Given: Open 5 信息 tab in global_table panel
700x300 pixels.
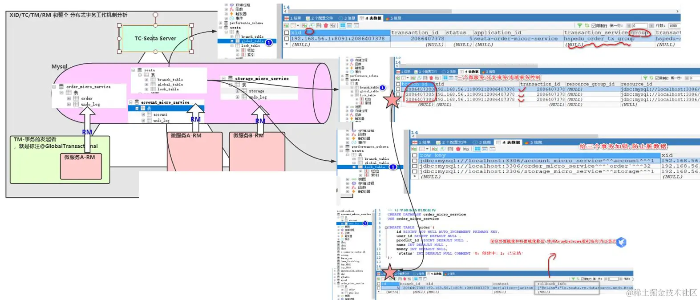Looking at the screenshot, I should [x=393, y=18].
